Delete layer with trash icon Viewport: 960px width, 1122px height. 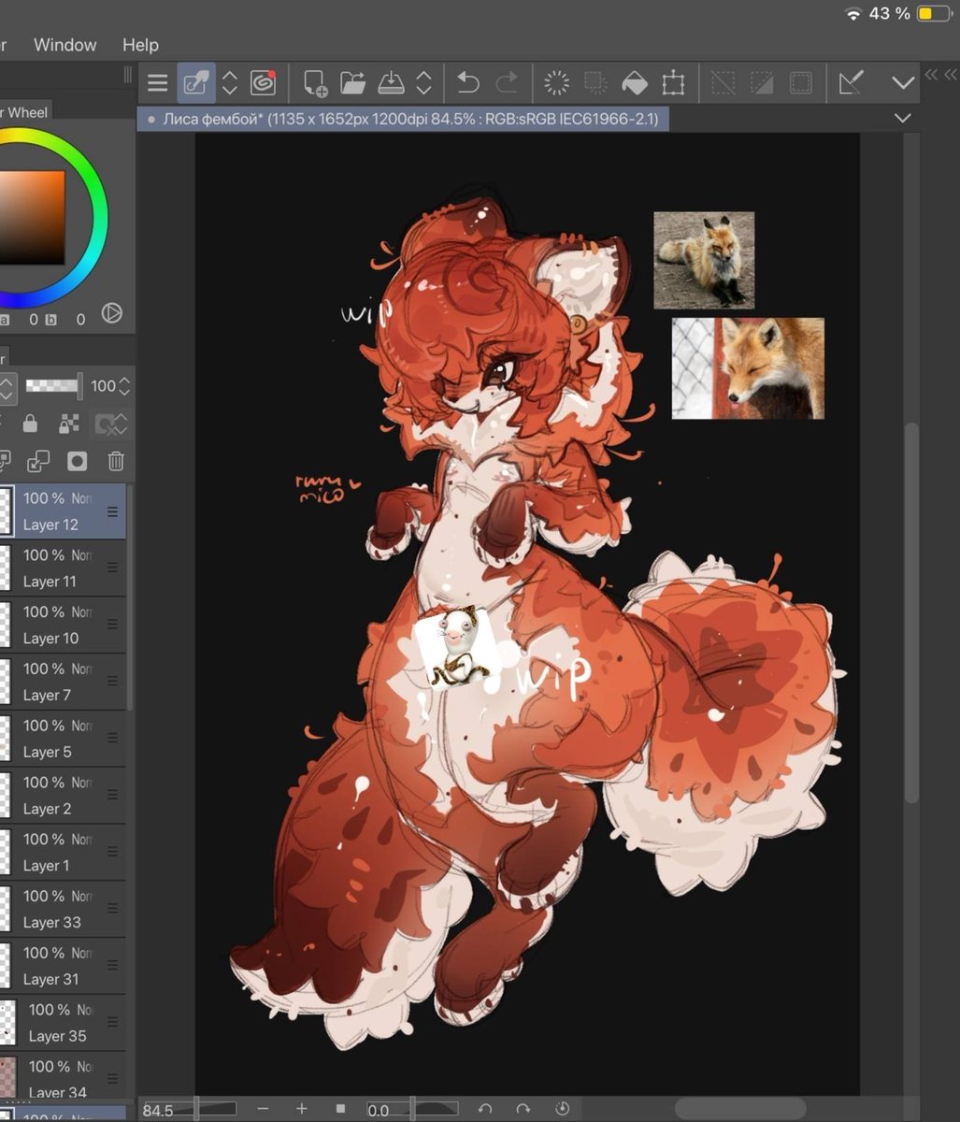point(116,461)
